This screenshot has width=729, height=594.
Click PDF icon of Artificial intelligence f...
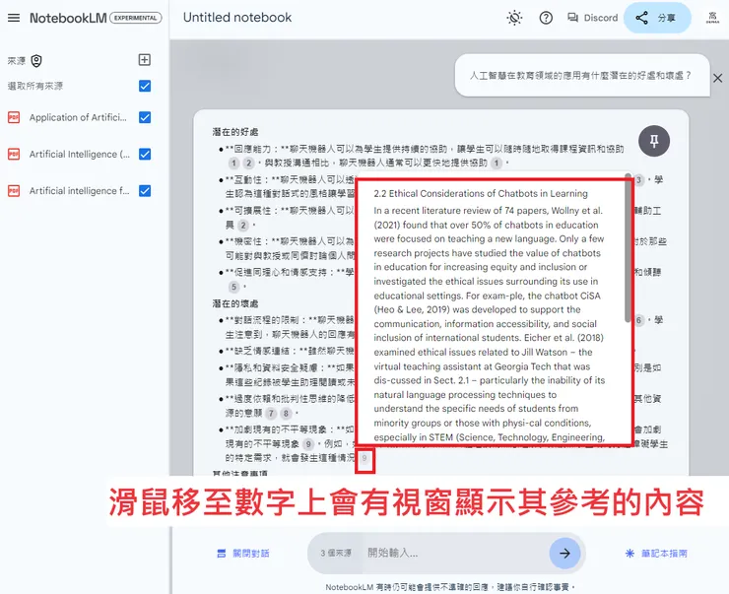click(x=14, y=190)
